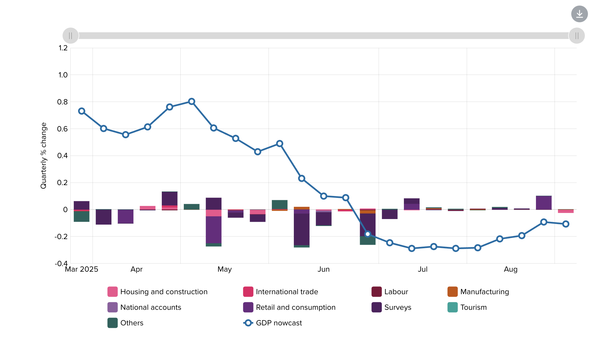
Task: Toggle the Manufacturing legend swatch
Action: tap(453, 292)
